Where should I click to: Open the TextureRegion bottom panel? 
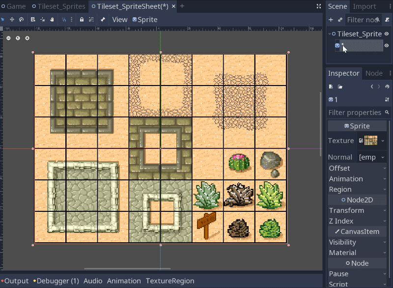pyautogui.click(x=170, y=281)
